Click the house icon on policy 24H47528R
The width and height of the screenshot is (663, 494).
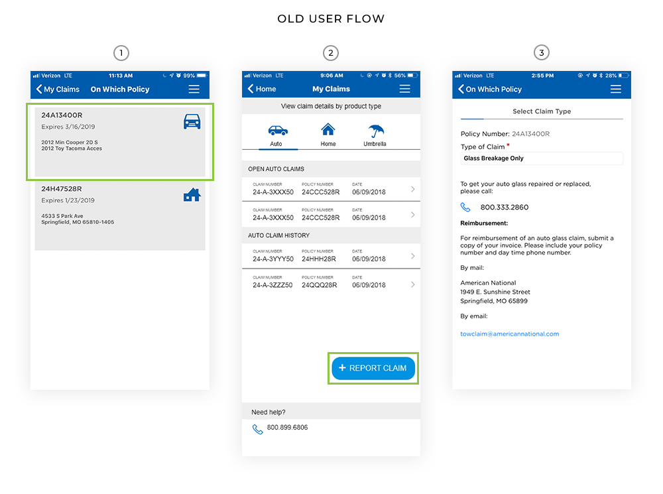tap(192, 195)
